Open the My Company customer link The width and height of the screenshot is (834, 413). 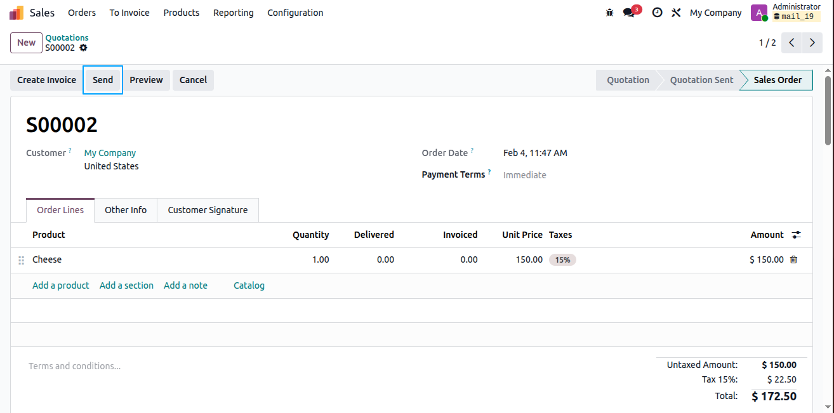click(x=110, y=153)
